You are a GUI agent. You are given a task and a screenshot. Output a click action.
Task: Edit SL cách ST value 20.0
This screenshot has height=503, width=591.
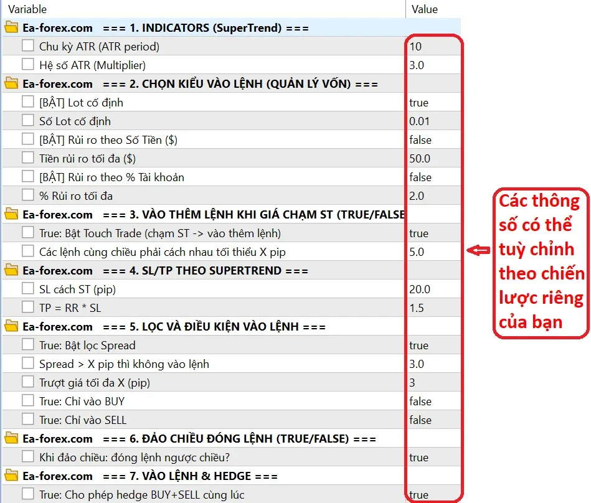click(433, 289)
